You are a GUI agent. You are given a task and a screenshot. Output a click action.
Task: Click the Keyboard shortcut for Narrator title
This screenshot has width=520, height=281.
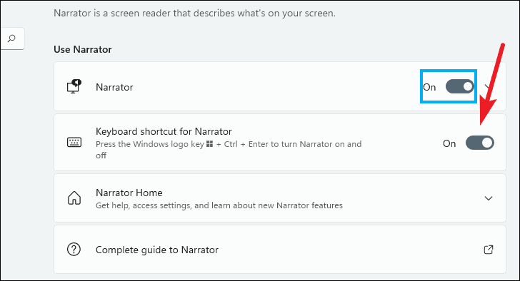coord(164,131)
